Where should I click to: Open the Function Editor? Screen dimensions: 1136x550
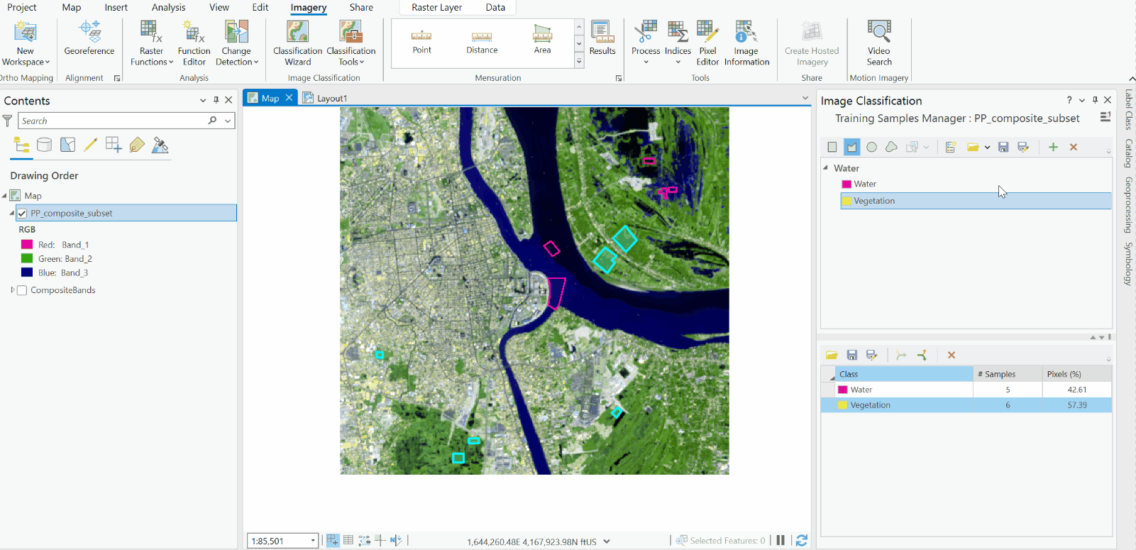pyautogui.click(x=194, y=43)
